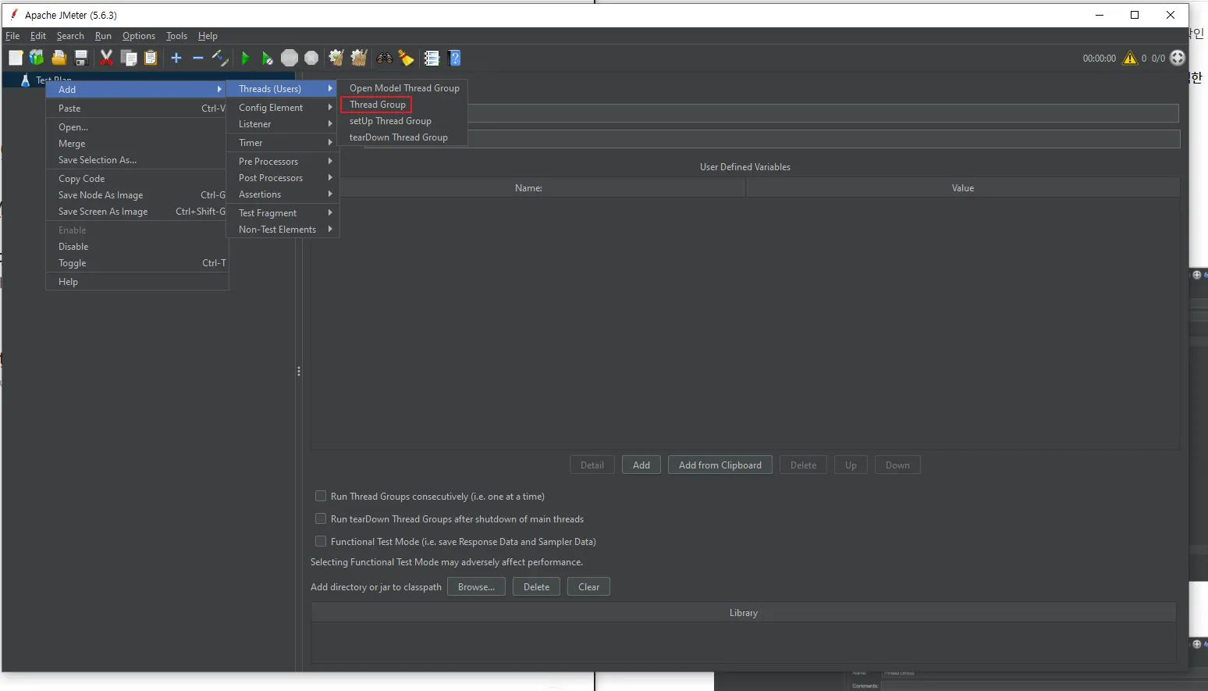
Task: Collapse all nodes with the minus toolbar icon
Action: coord(198,58)
